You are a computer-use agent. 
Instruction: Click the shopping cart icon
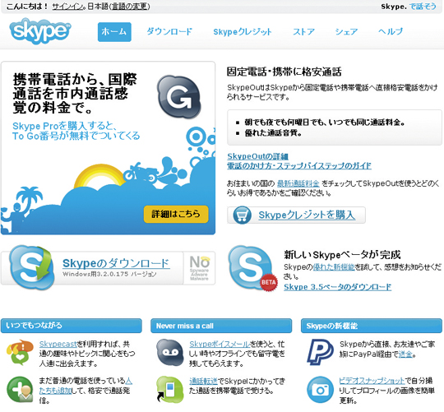(x=242, y=215)
